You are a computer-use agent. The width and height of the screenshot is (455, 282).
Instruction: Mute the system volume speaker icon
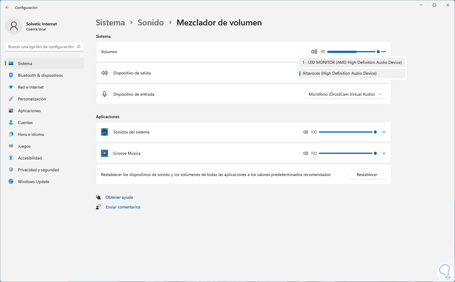point(314,52)
